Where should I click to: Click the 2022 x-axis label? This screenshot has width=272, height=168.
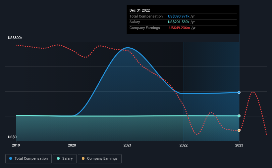tap(184, 145)
